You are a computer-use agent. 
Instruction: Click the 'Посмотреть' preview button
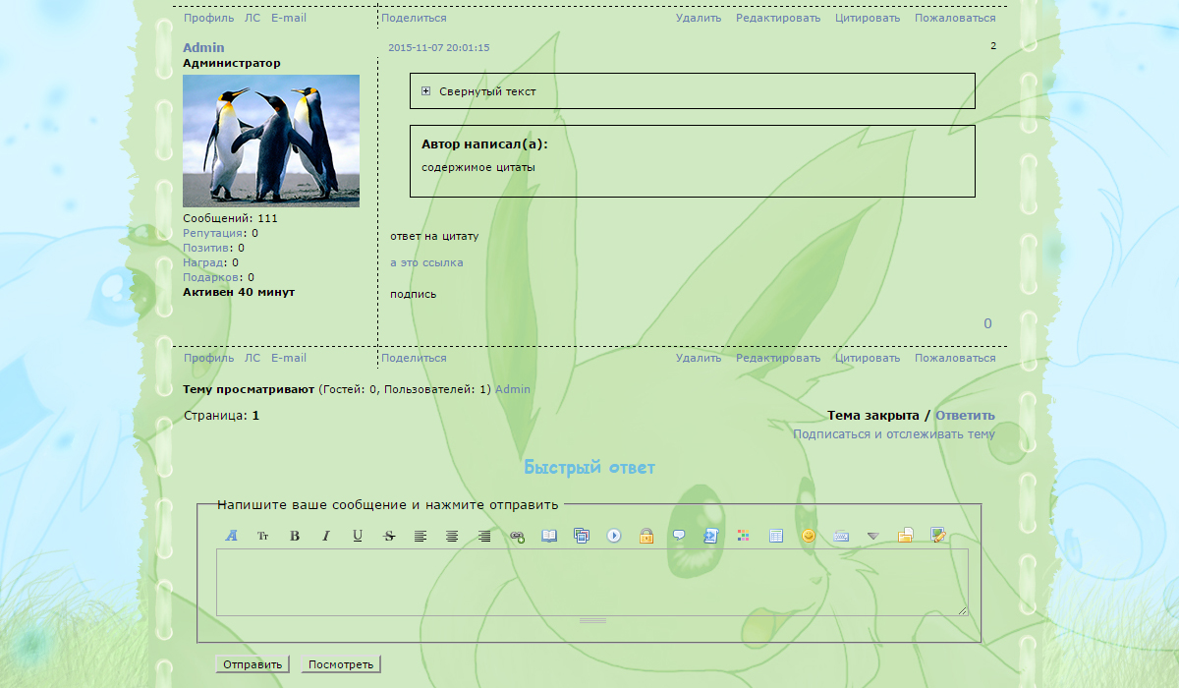(341, 664)
